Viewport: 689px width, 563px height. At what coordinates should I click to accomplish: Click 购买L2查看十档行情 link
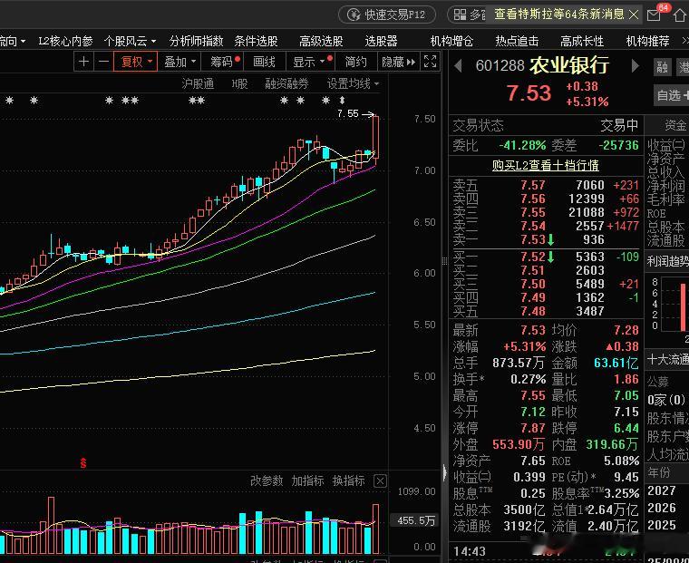point(546,165)
